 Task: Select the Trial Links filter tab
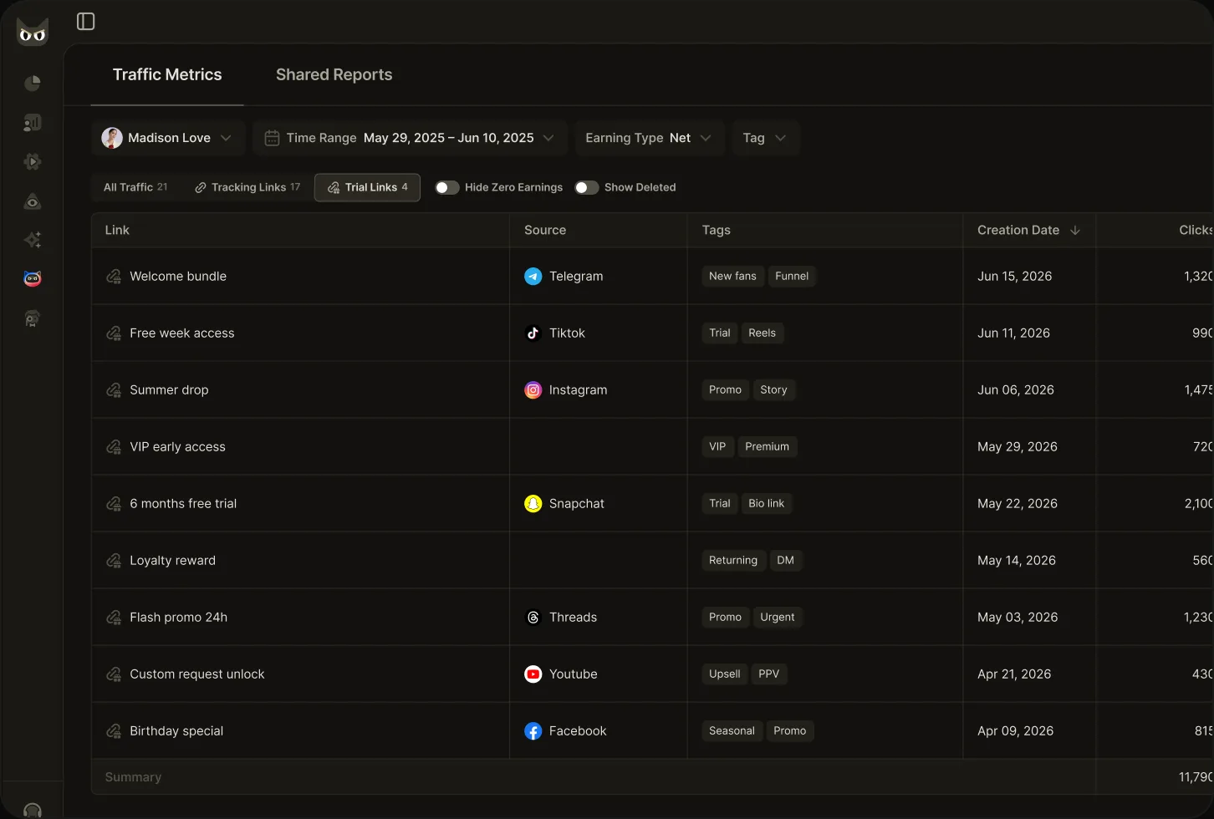coord(367,187)
